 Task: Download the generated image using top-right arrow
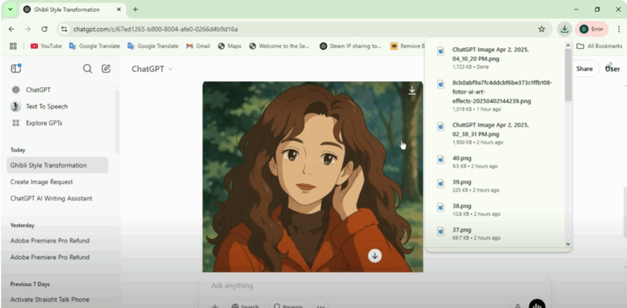tap(412, 91)
